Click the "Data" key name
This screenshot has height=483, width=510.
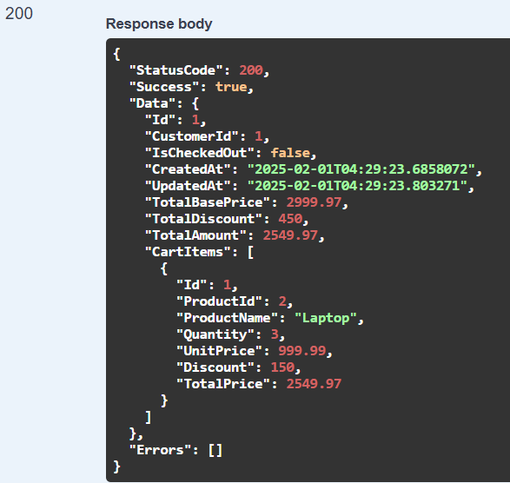(153, 103)
